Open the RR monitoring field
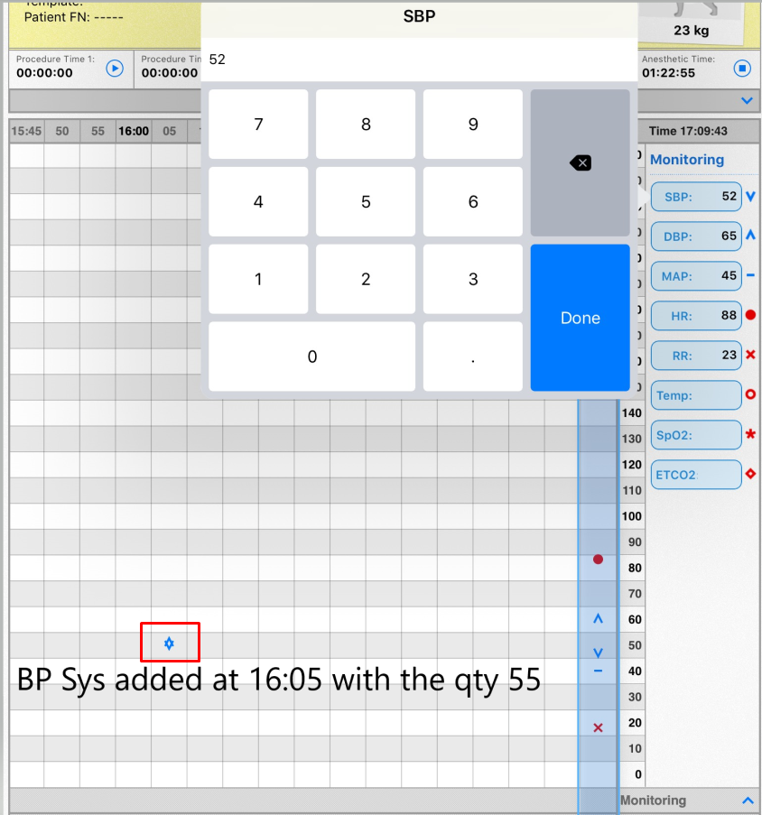The image size is (762, 815). (x=696, y=355)
